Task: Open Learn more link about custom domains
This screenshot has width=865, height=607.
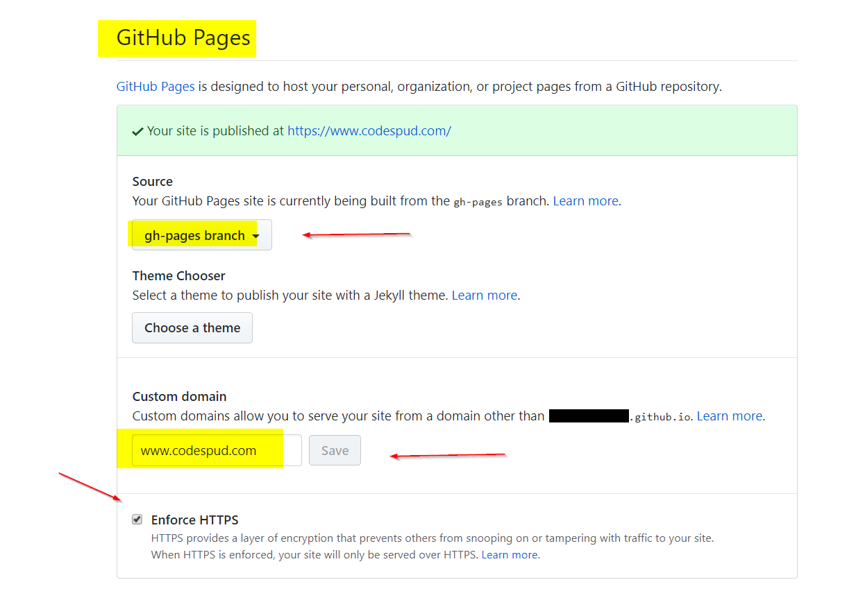Action: [x=730, y=416]
